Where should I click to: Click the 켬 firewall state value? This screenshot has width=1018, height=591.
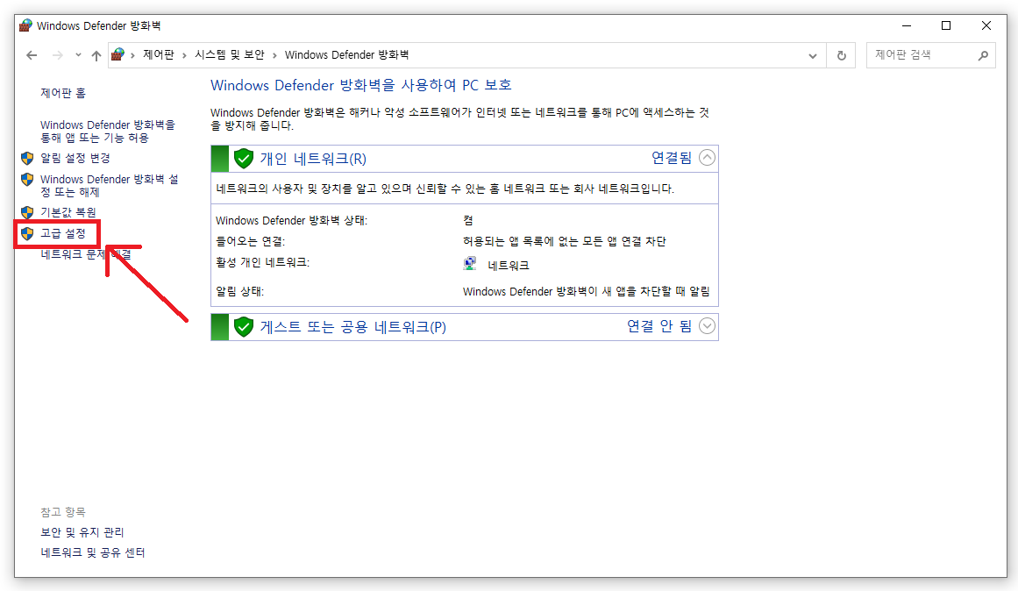click(x=468, y=221)
